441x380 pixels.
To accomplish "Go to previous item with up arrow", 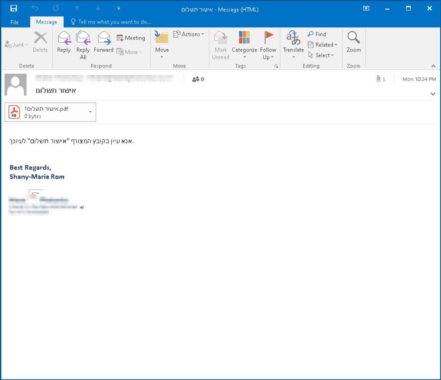I will click(x=77, y=8).
